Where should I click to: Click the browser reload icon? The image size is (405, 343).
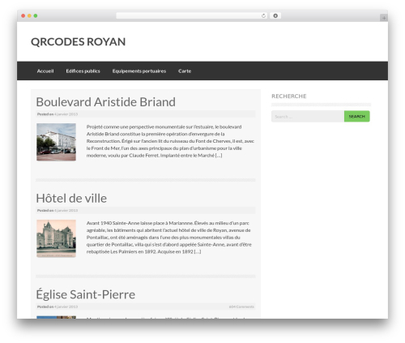(x=263, y=15)
